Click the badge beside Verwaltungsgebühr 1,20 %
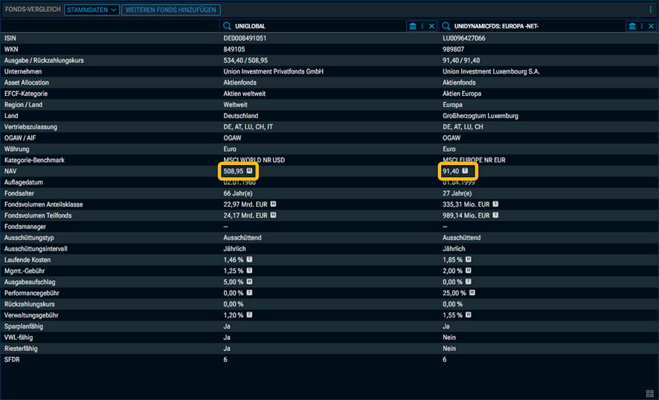659x400 pixels. (249, 314)
